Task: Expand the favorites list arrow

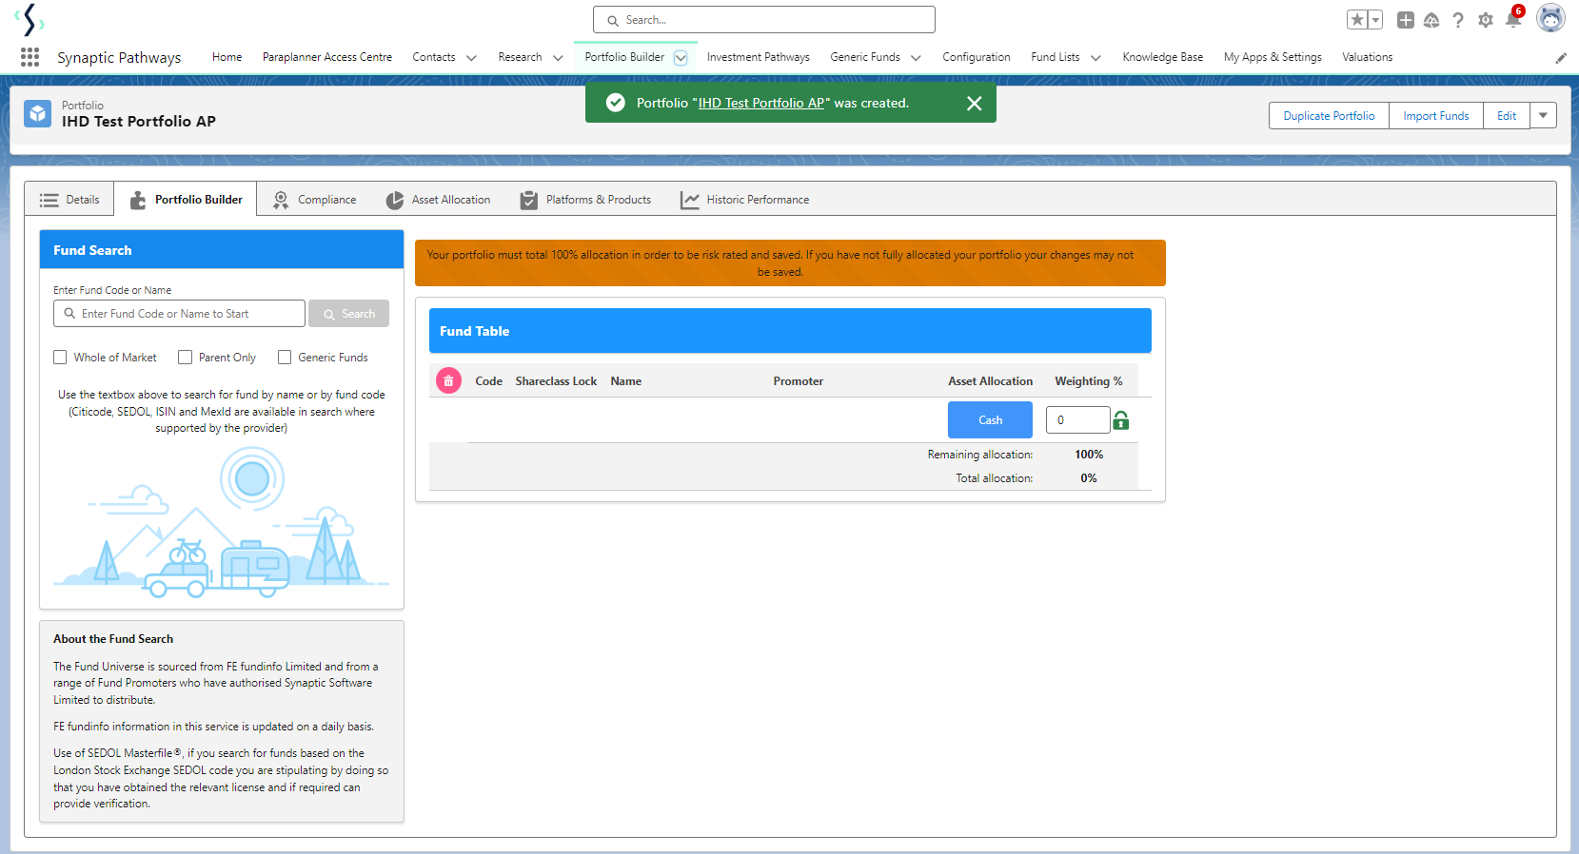Action: click(1375, 20)
